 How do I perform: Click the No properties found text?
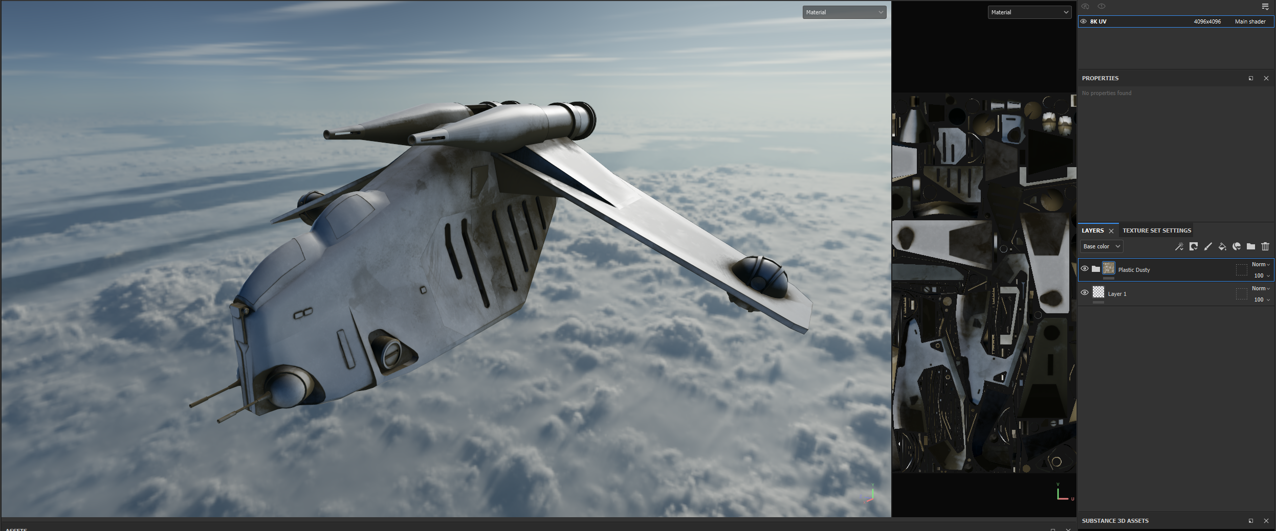point(1106,93)
